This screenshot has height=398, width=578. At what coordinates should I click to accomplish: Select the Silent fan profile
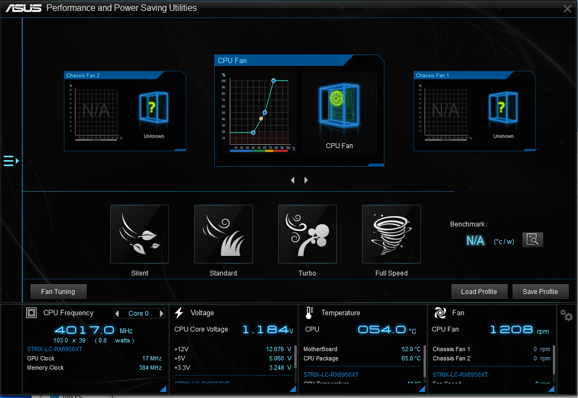(140, 234)
